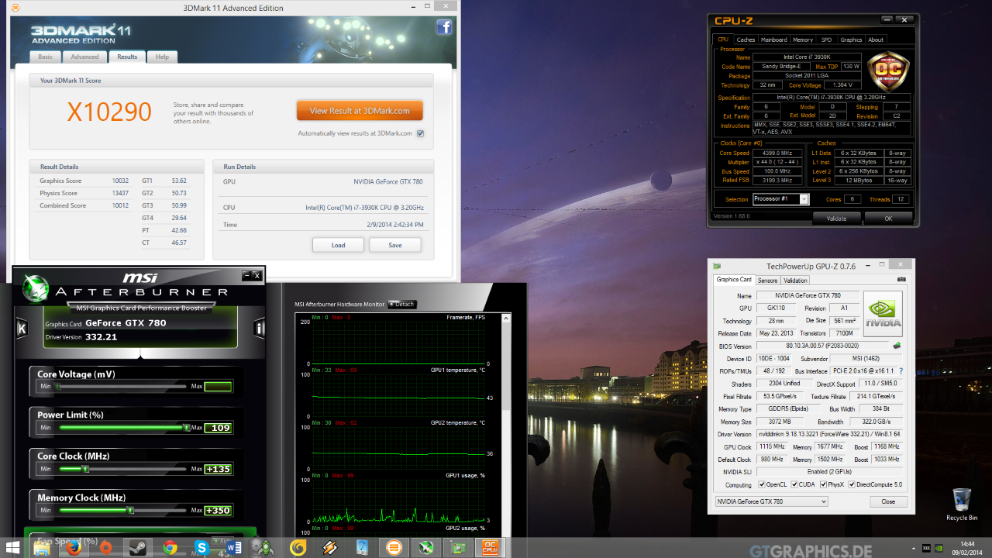The image size is (992, 558).
Task: Switch to 3DMark orange taskbar icon
Action: pos(394,548)
